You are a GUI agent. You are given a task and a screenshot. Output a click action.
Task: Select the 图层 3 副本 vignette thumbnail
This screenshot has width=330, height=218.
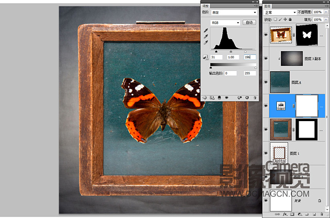[292, 59]
